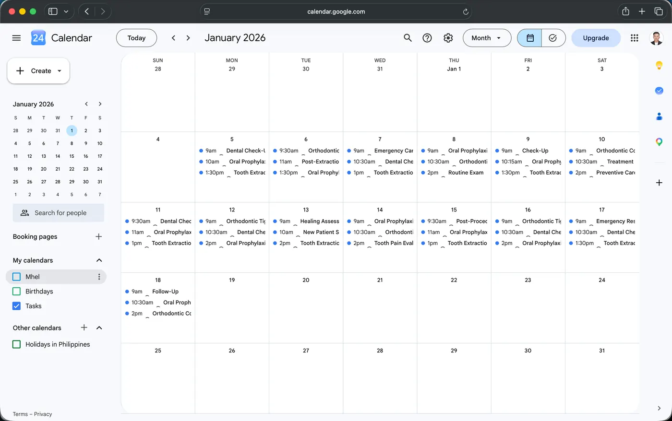Open Safari sidebar dropdown arrow
The height and width of the screenshot is (421, 672).
(x=66, y=11)
